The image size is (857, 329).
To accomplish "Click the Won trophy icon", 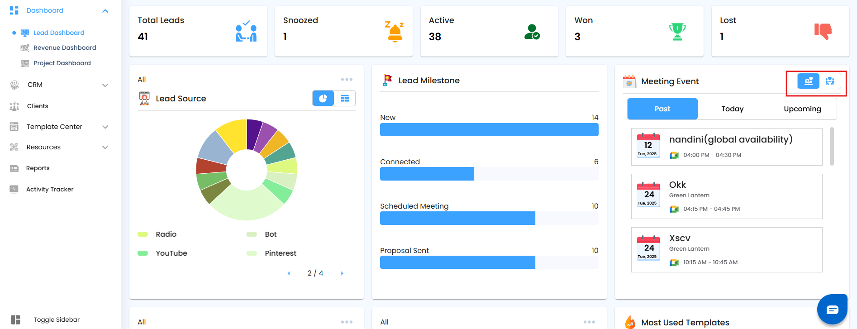I will (677, 32).
